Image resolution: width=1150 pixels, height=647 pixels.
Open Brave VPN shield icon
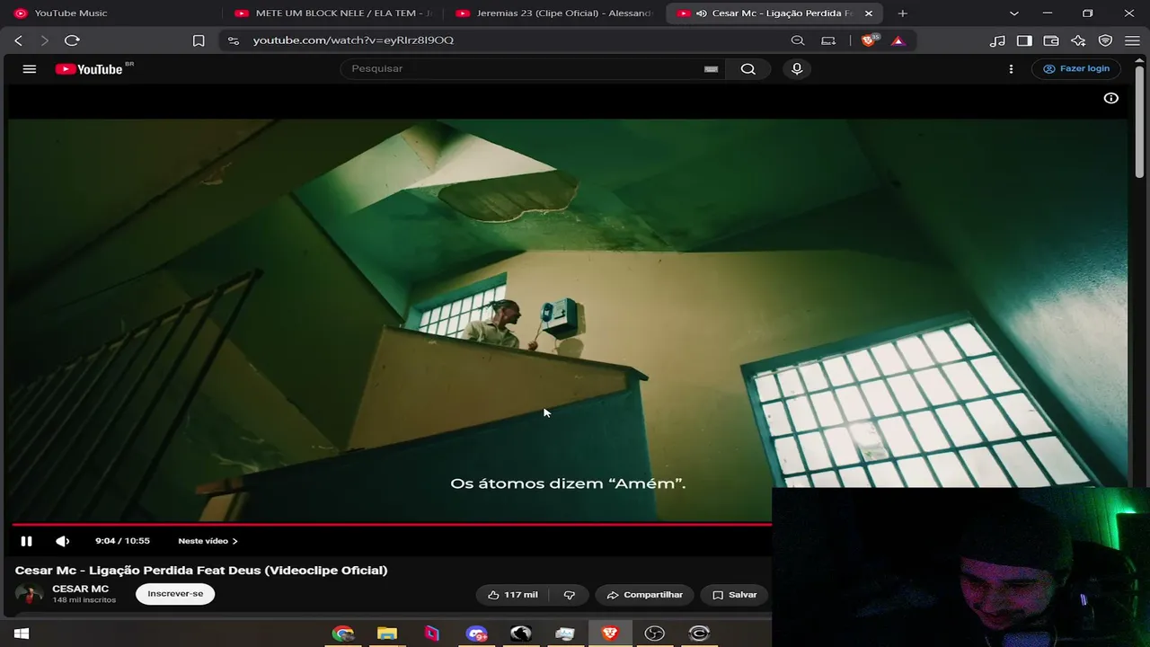pyautogui.click(x=1106, y=40)
